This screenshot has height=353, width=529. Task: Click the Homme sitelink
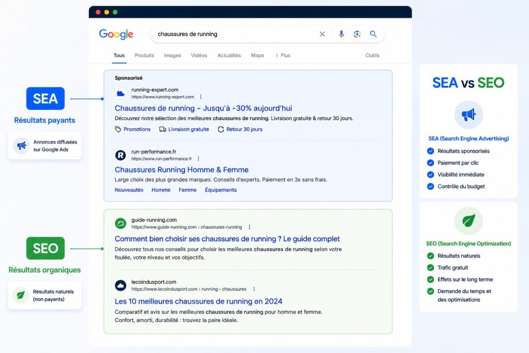click(161, 190)
